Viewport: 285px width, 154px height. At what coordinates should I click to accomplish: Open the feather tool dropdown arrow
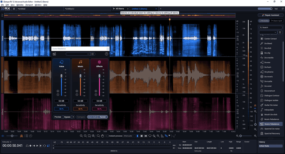pos(169,136)
